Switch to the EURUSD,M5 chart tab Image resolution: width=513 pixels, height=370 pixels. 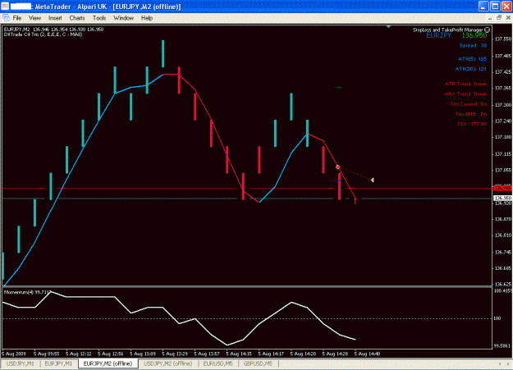(218, 363)
